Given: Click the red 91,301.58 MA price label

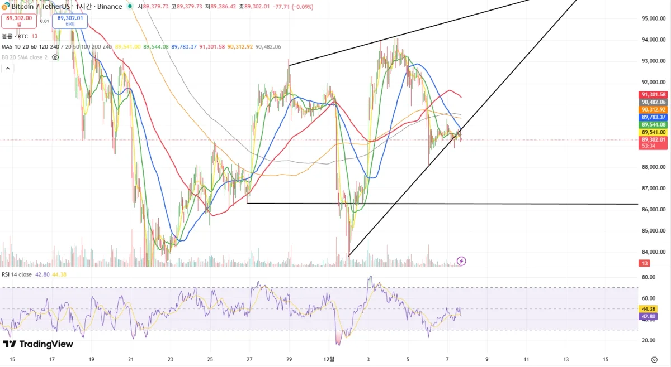Looking at the screenshot, I should 653,95.
